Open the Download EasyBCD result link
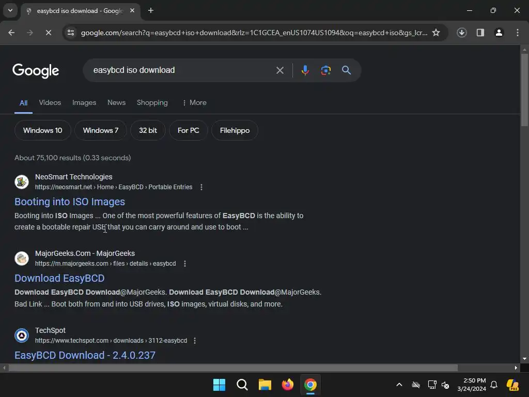This screenshot has height=397, width=529. [x=59, y=278]
